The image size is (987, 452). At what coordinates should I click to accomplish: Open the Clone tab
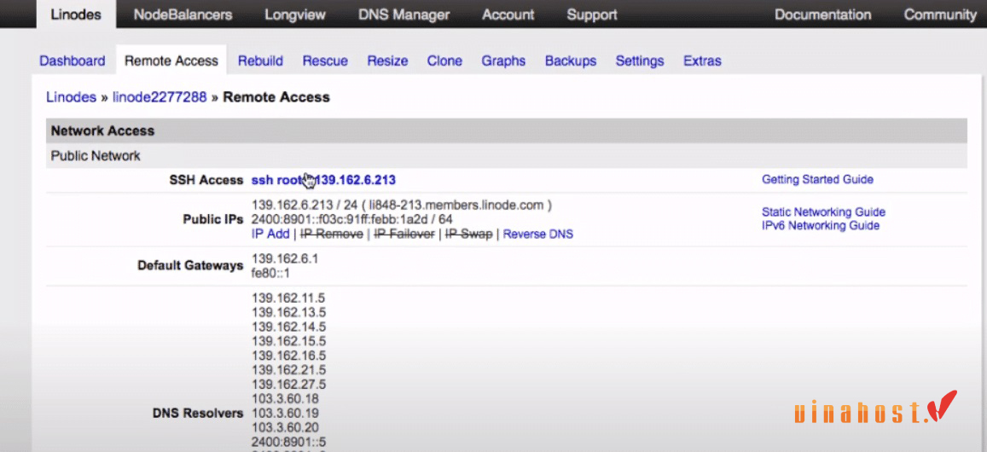coord(444,61)
